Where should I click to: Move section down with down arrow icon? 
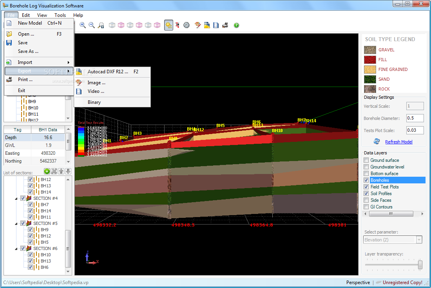tap(68, 172)
